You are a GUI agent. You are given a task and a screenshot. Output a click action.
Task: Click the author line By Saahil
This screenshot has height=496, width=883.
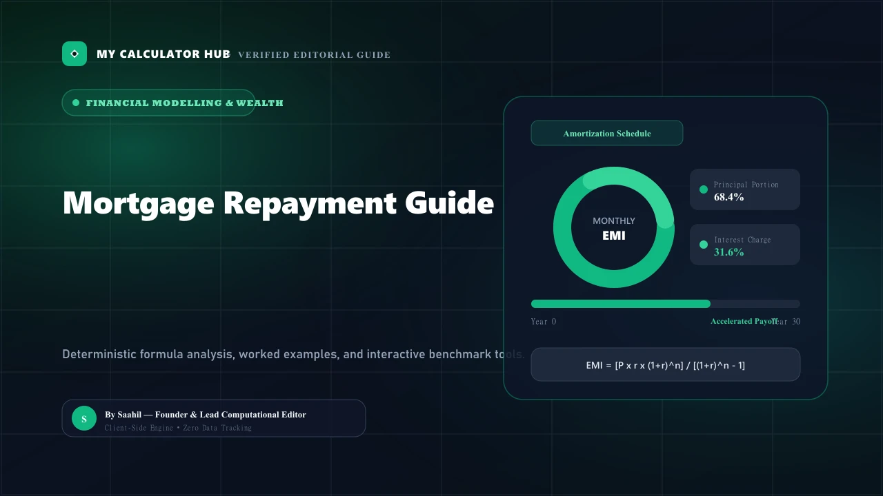206,415
